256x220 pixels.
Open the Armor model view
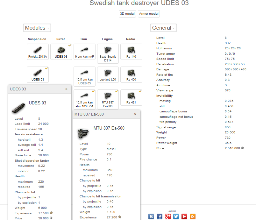[x=149, y=14]
